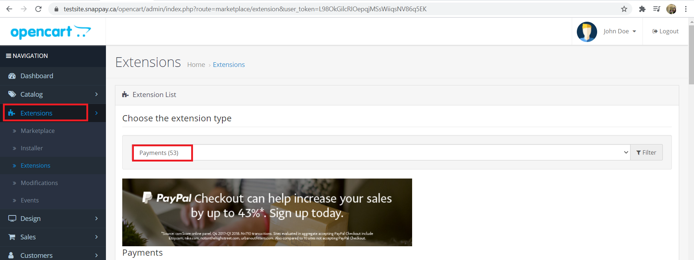This screenshot has height=260, width=694.
Task: Click the Sales cart icon
Action: (12, 237)
